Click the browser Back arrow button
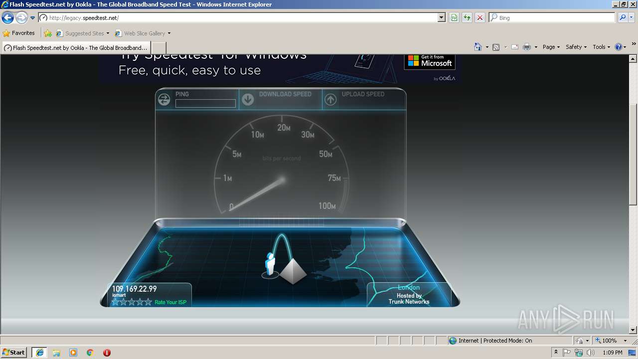 click(x=7, y=18)
